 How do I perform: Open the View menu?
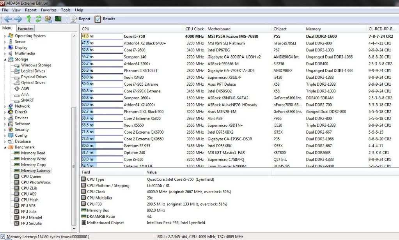coord(16,10)
